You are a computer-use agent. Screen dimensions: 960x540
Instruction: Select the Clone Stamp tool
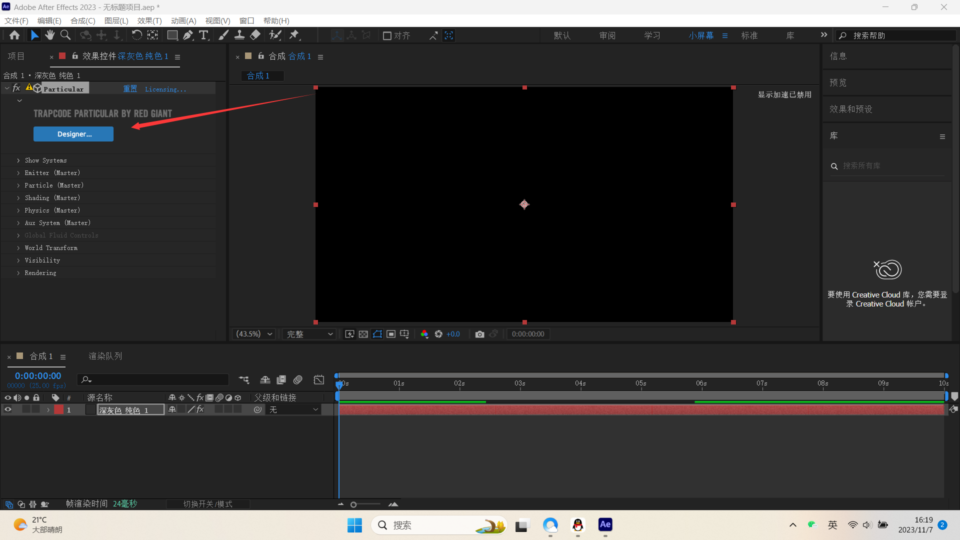click(239, 35)
